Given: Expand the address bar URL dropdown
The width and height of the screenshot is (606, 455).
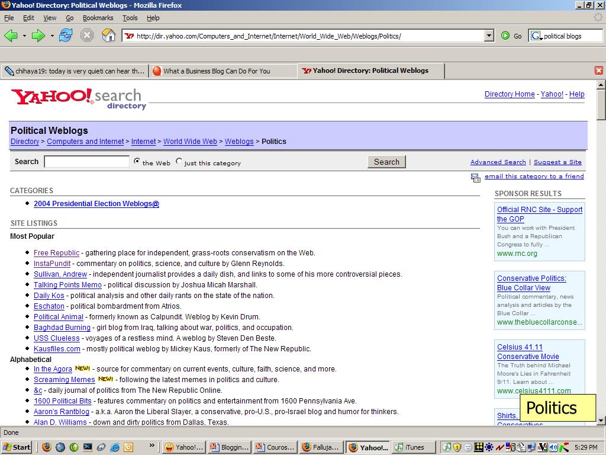Looking at the screenshot, I should point(489,36).
